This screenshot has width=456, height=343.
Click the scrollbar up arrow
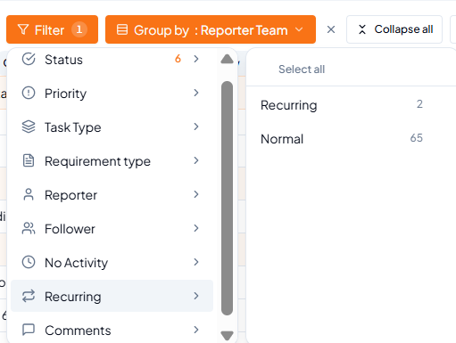(x=228, y=59)
